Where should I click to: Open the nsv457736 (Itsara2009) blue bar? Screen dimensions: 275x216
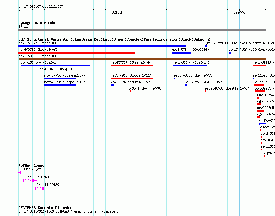click(60, 78)
